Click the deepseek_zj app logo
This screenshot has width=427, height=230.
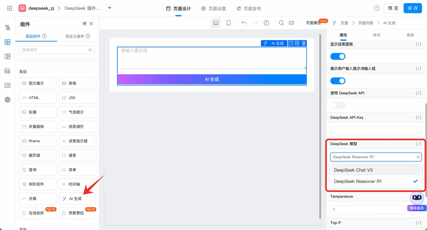point(22,8)
